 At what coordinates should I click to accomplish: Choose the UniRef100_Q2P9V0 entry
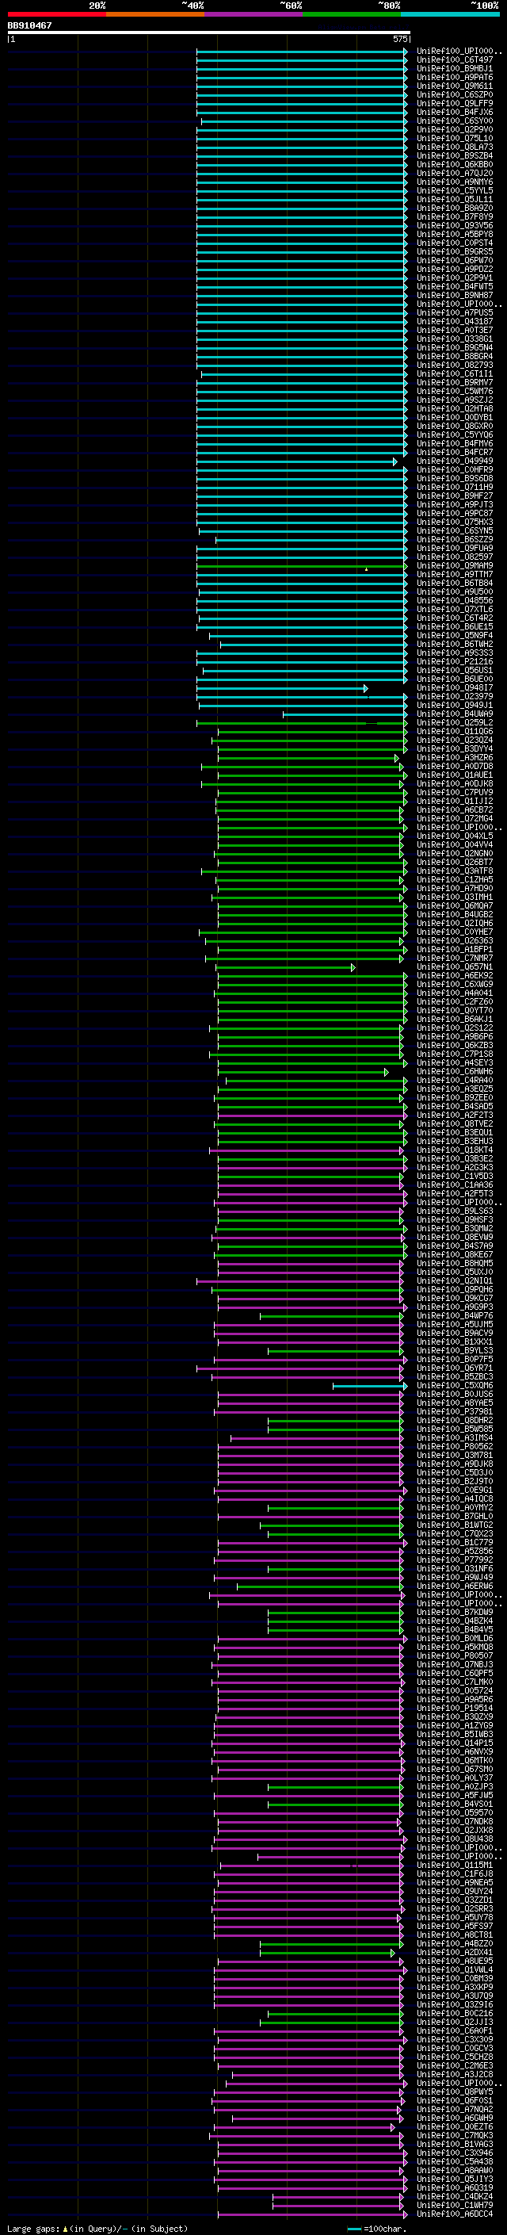pos(455,129)
